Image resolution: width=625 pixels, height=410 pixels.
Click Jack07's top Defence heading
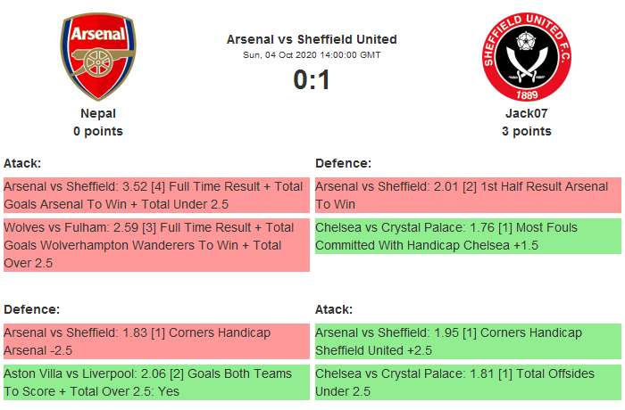coord(343,163)
